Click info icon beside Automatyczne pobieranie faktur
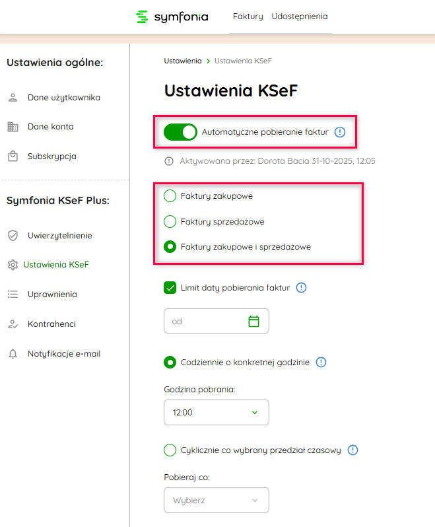The height and width of the screenshot is (527, 435). tap(340, 132)
